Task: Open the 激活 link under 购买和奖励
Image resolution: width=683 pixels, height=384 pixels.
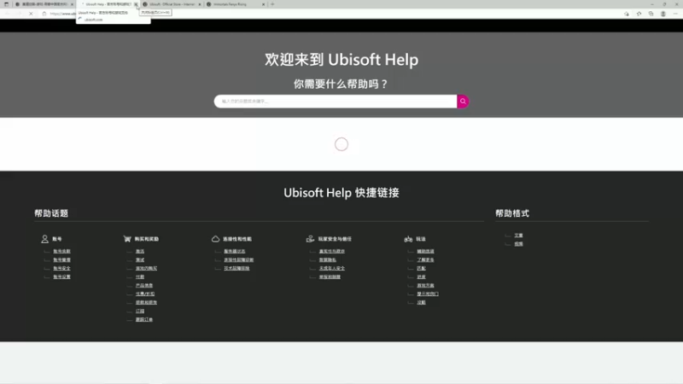Action: 140,251
